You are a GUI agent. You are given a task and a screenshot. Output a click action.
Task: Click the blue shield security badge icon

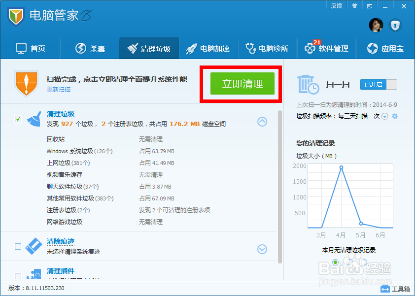[395, 26]
